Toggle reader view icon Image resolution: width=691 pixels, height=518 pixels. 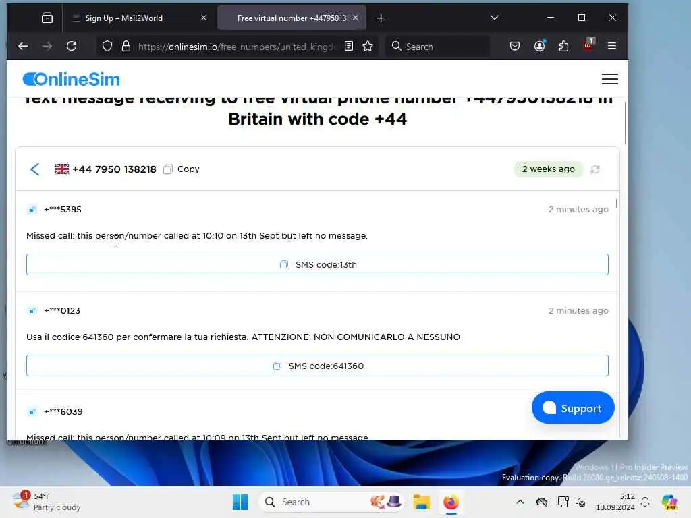(349, 47)
